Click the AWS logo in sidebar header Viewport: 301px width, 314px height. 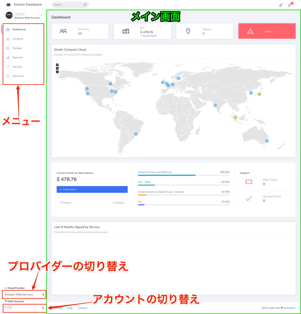pos(9,15)
